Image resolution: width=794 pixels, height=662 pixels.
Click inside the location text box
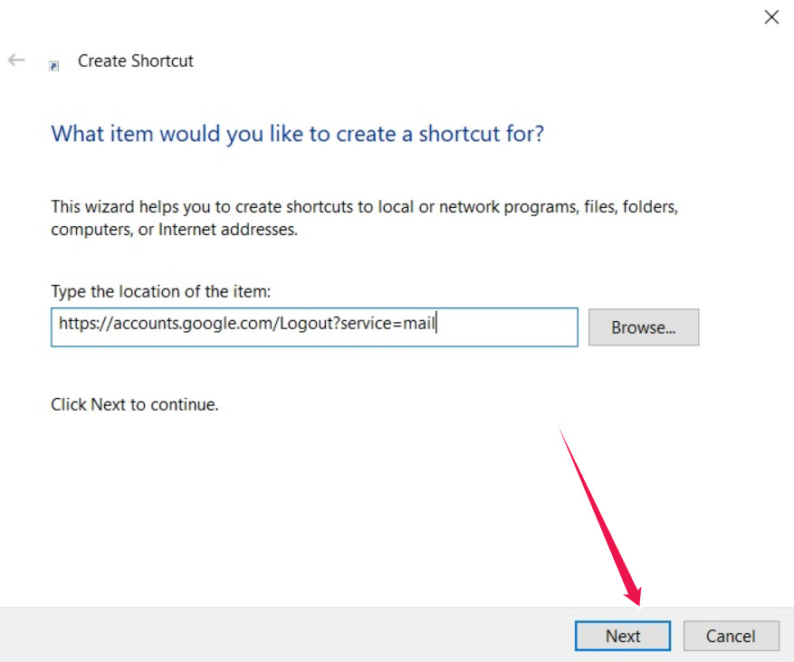point(314,327)
